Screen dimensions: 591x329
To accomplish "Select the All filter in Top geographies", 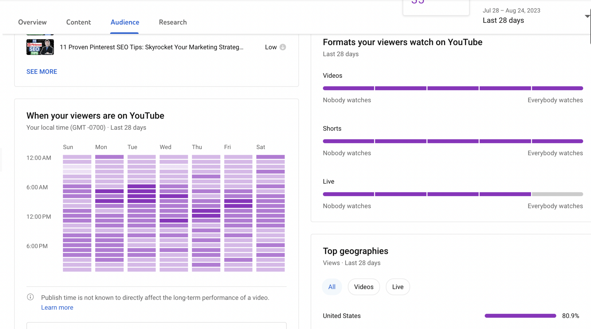I will (x=331, y=287).
